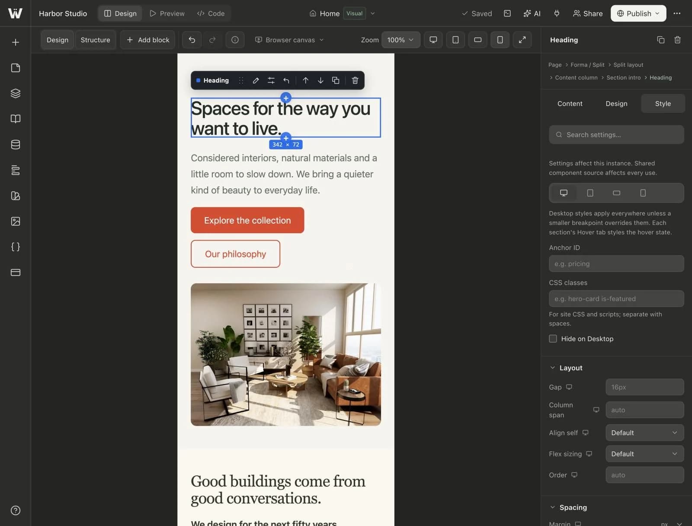This screenshot has height=526, width=692.
Task: Click the Publish button
Action: point(638,13)
